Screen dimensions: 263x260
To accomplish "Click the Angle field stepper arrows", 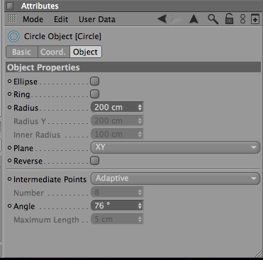I will click(x=140, y=205).
